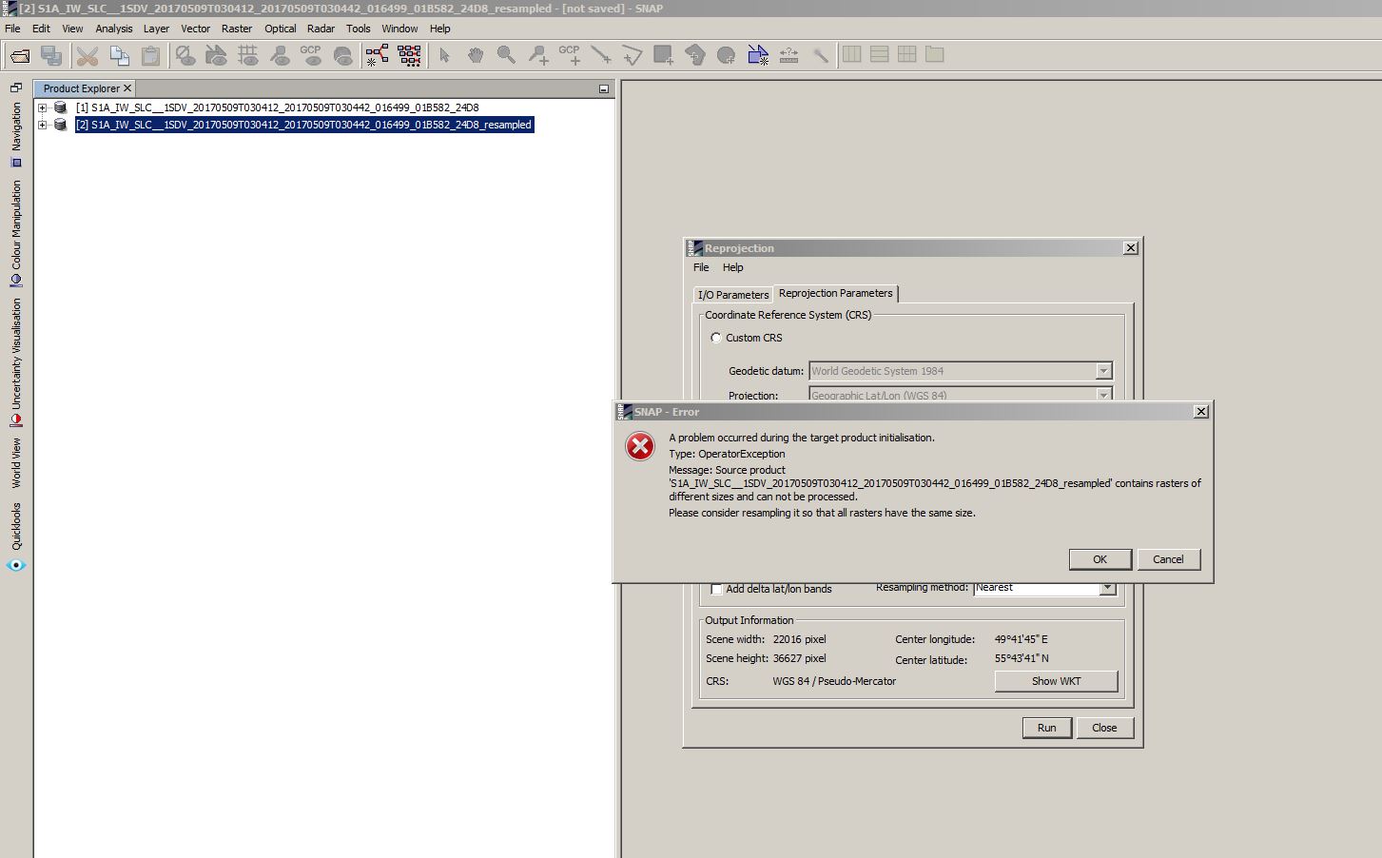Open the Window menu
The image size is (1382, 858).
[x=399, y=29]
